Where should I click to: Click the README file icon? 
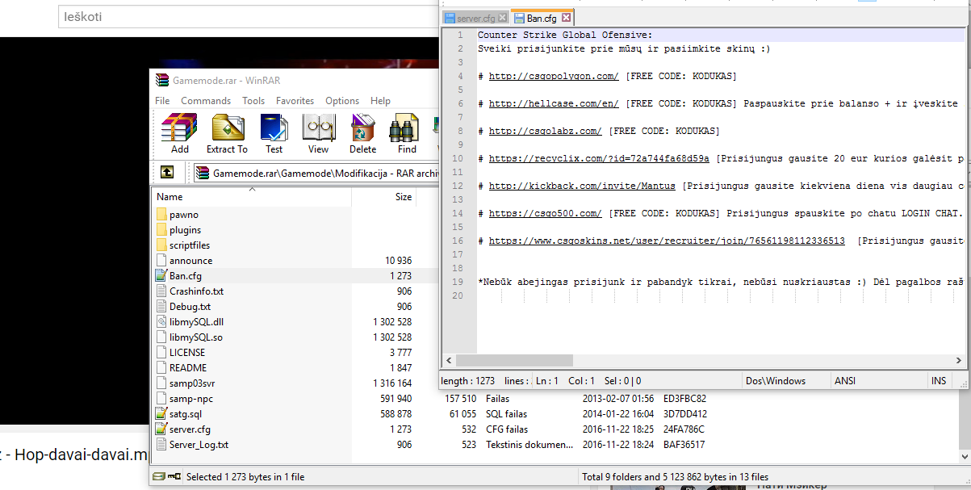click(161, 368)
